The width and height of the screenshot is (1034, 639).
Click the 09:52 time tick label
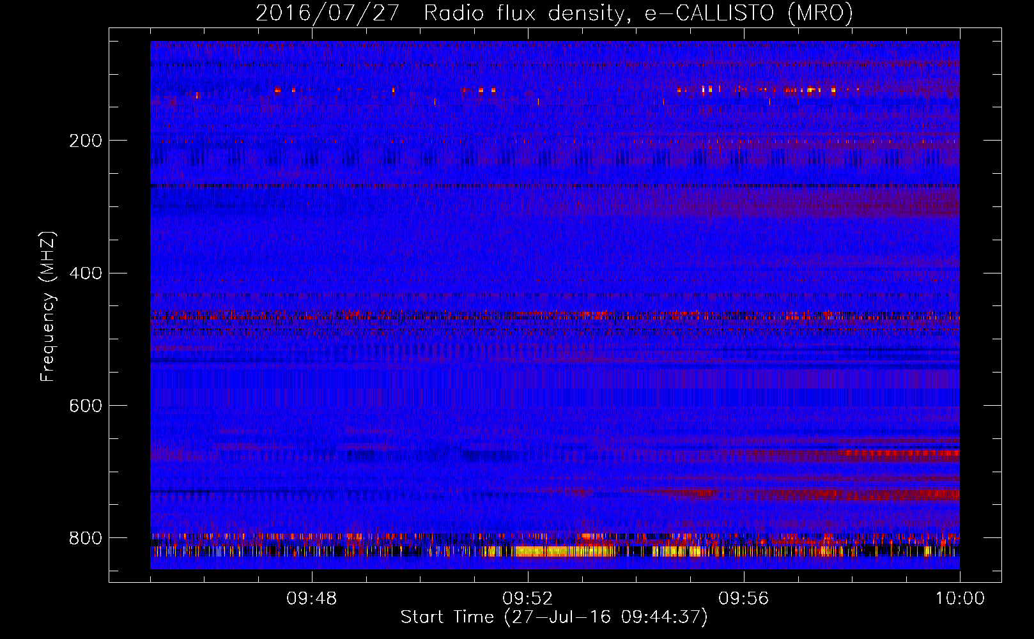528,599
